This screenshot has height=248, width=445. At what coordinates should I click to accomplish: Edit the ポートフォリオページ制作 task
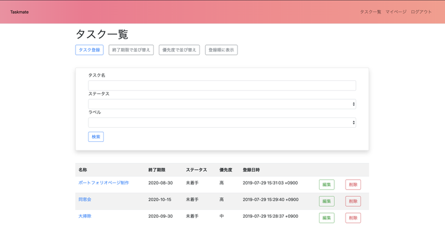[x=327, y=184]
